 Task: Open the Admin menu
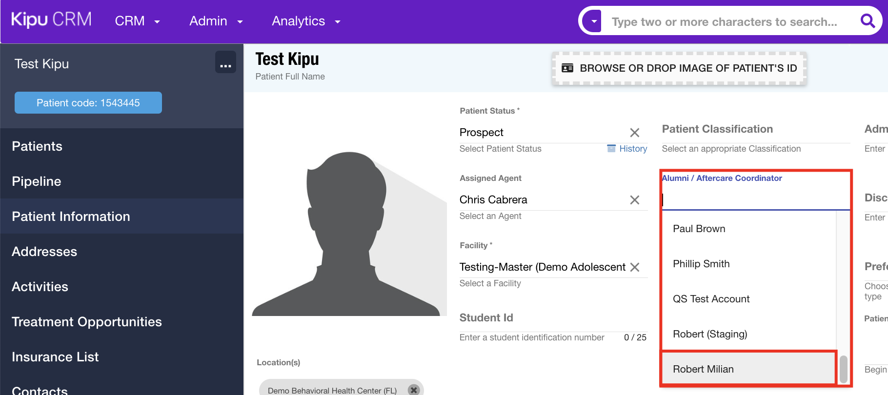[x=216, y=21]
